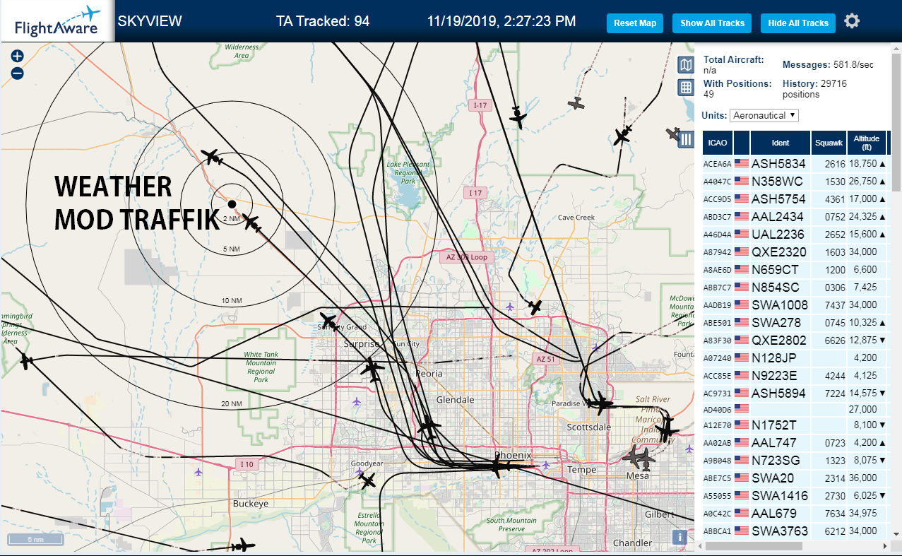The height and width of the screenshot is (556, 902).
Task: Click the Show All Tracks button
Action: coord(712,23)
